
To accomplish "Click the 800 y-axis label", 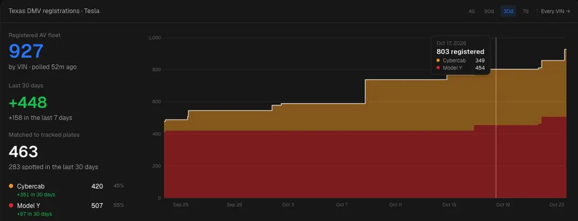I will pyautogui.click(x=156, y=70).
